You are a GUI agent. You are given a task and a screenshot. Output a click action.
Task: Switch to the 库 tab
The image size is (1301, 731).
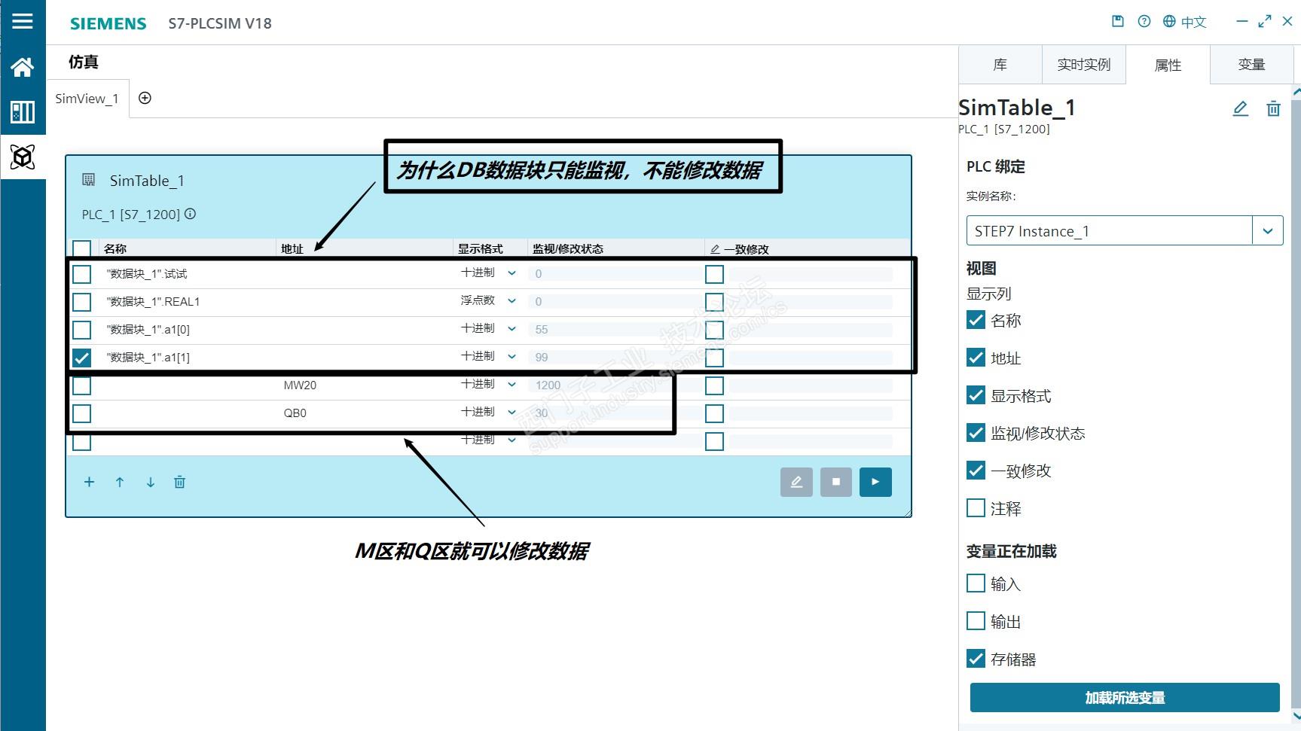click(1000, 65)
